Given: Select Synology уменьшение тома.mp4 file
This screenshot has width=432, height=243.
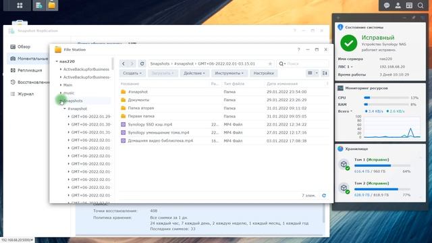Looking at the screenshot, I should tap(224, 132).
